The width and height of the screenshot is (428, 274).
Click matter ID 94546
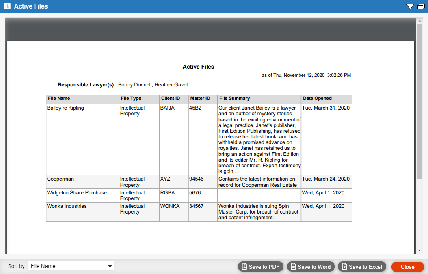(x=196, y=179)
